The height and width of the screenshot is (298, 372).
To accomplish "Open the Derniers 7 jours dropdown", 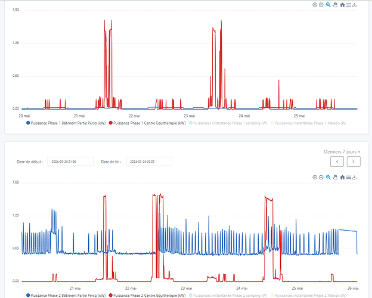I will [x=342, y=152].
